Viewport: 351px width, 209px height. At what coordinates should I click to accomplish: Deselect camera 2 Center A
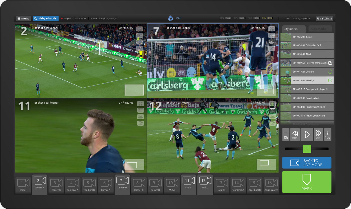[x=39, y=184]
